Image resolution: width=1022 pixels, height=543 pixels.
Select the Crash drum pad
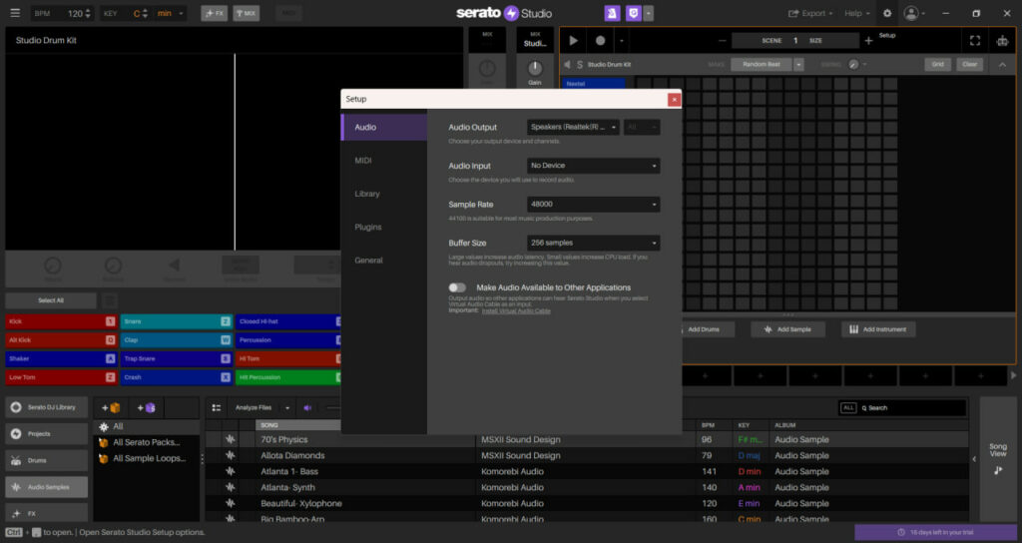tap(176, 376)
